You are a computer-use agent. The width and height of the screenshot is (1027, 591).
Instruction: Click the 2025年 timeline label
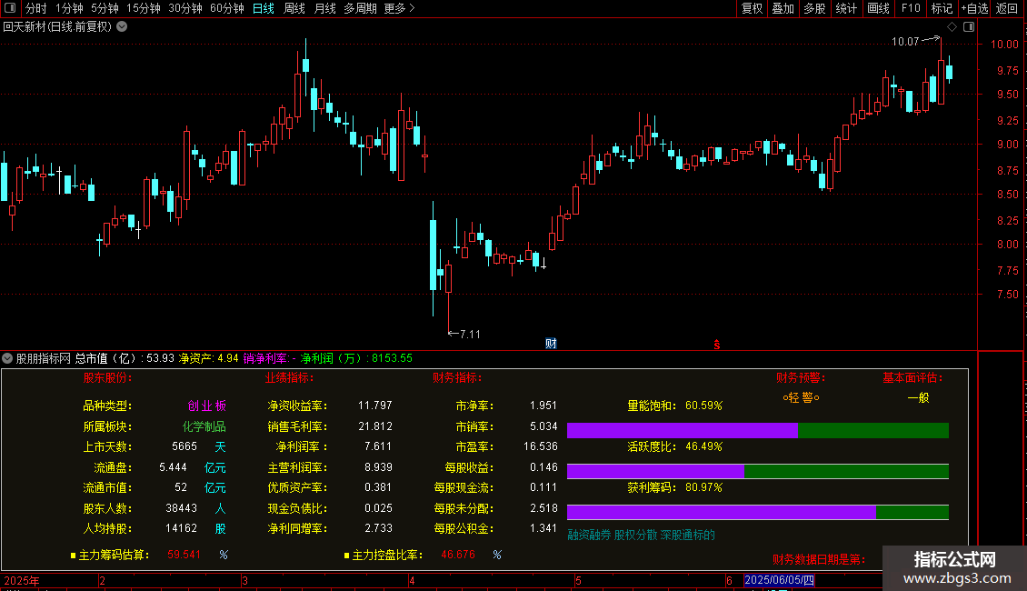click(22, 580)
